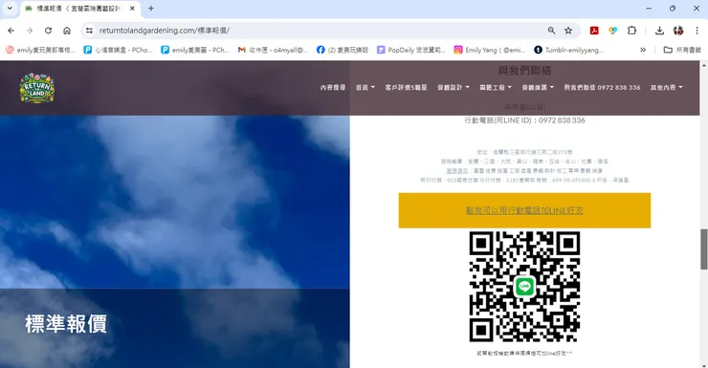The width and height of the screenshot is (708, 368).
Task: Click 內容搜尋 in site navigation
Action: coord(333,88)
